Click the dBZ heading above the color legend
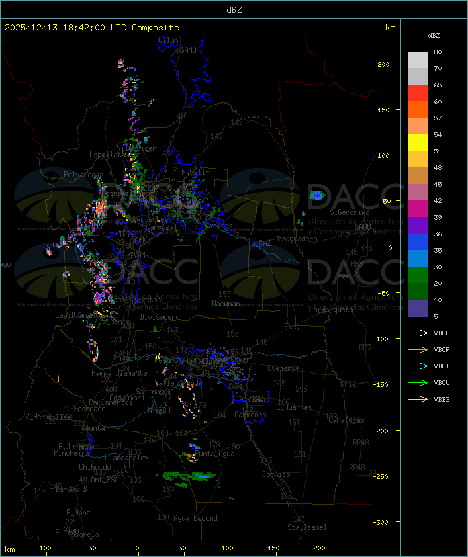 (x=434, y=36)
